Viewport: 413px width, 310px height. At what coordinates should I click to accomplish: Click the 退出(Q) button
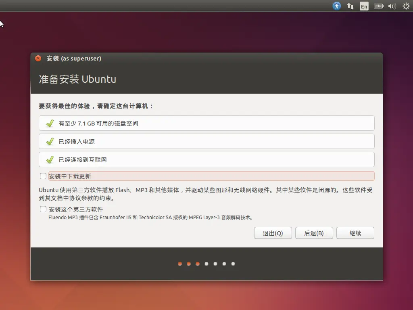click(x=273, y=233)
